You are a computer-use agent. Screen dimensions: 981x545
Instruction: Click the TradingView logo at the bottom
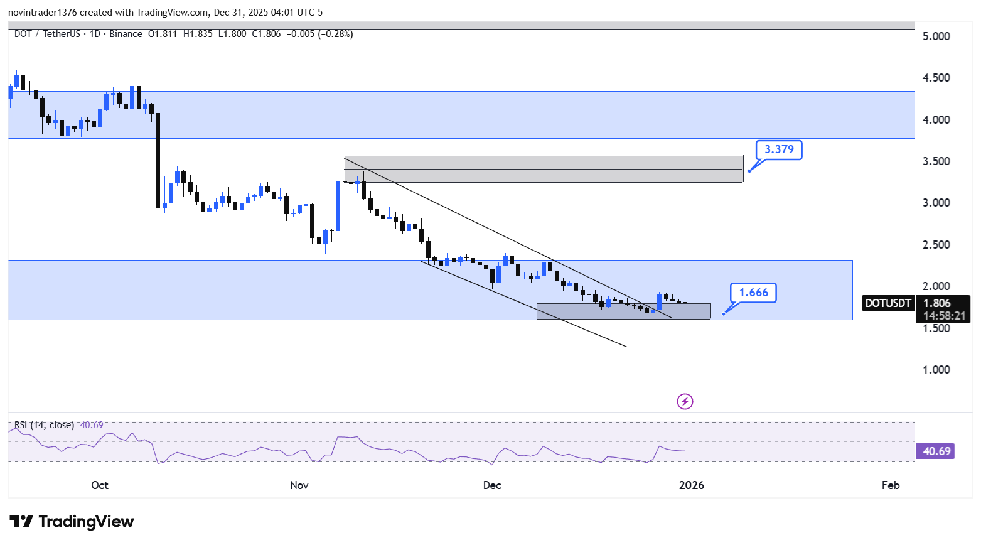click(72, 522)
